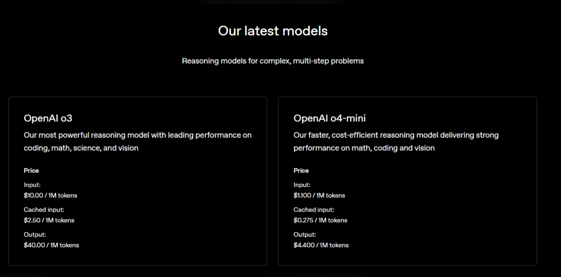Click the $10.00 / 1M tokens input price
Viewport: 561px width, 277px height.
click(50, 195)
